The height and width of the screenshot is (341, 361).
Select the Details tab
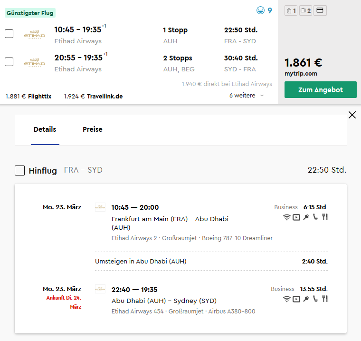click(45, 129)
